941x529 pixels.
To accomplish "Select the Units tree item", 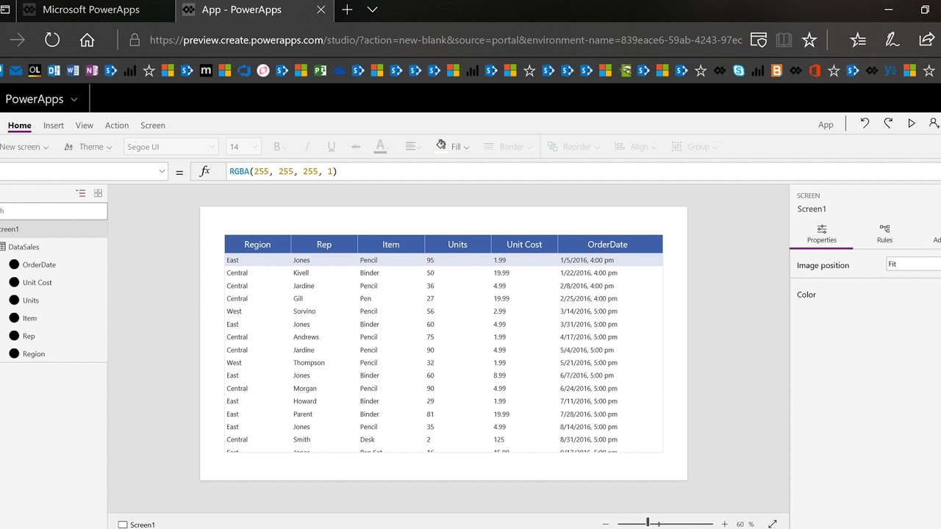I will coord(30,301).
